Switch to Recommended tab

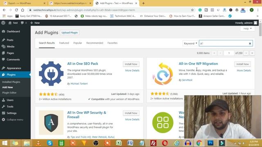pyautogui.click(x=95, y=43)
